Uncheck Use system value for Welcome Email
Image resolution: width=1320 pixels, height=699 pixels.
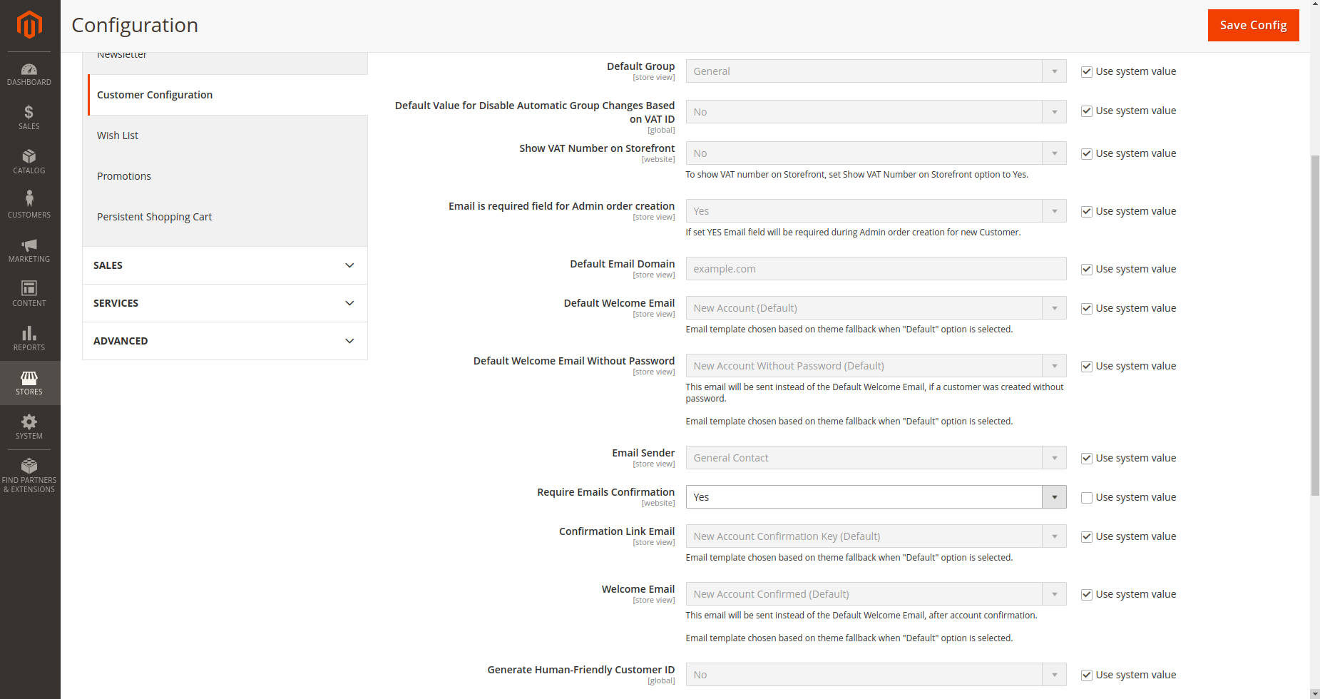tap(1087, 594)
